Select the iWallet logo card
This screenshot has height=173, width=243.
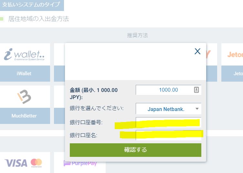pos(25,55)
